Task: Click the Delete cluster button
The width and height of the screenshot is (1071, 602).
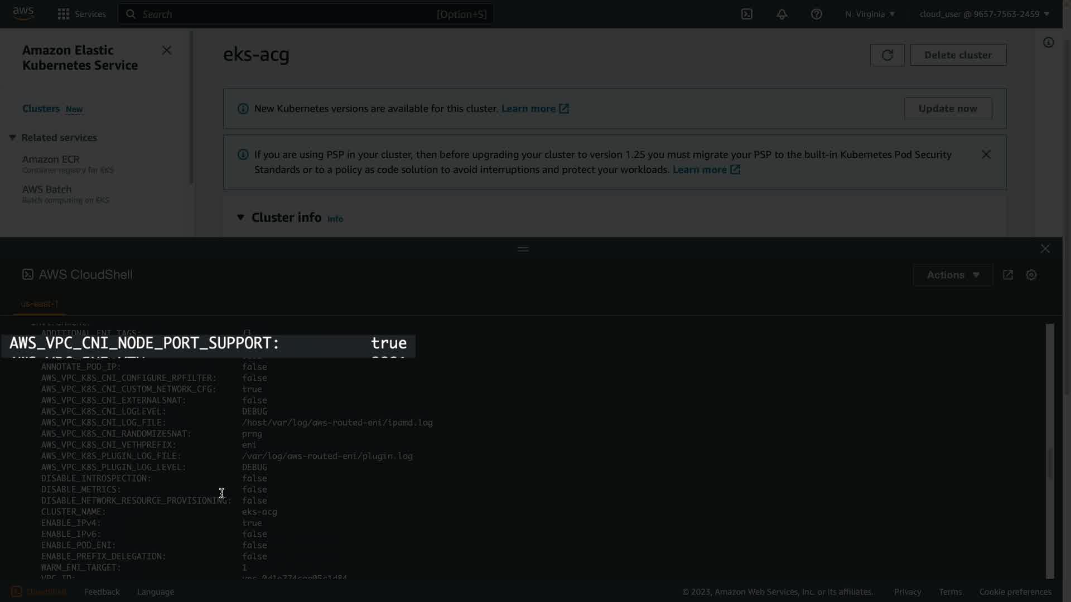Action: coord(958,55)
